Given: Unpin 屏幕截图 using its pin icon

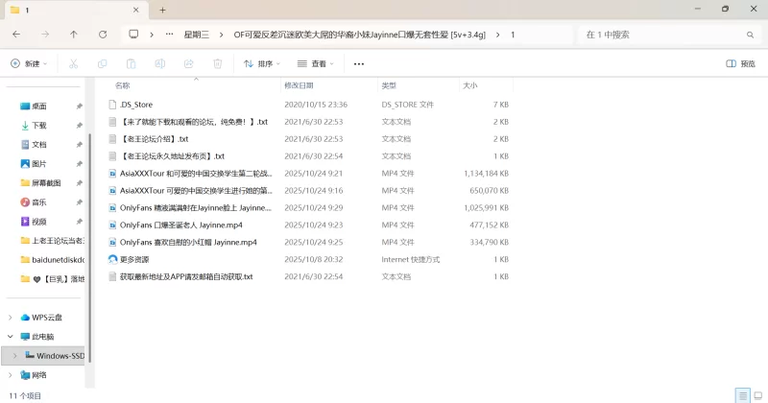Looking at the screenshot, I should [79, 182].
